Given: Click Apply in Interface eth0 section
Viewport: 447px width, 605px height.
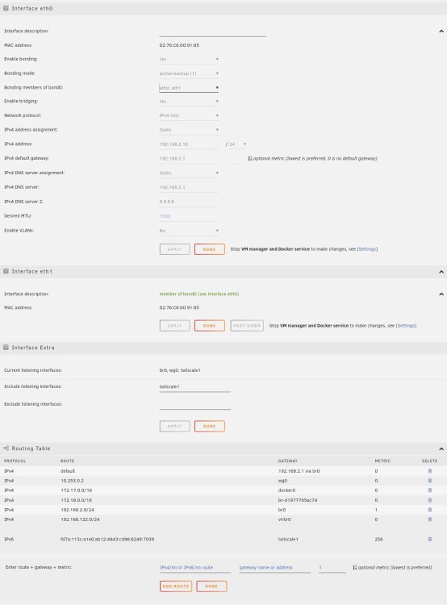Looking at the screenshot, I should tap(174, 249).
